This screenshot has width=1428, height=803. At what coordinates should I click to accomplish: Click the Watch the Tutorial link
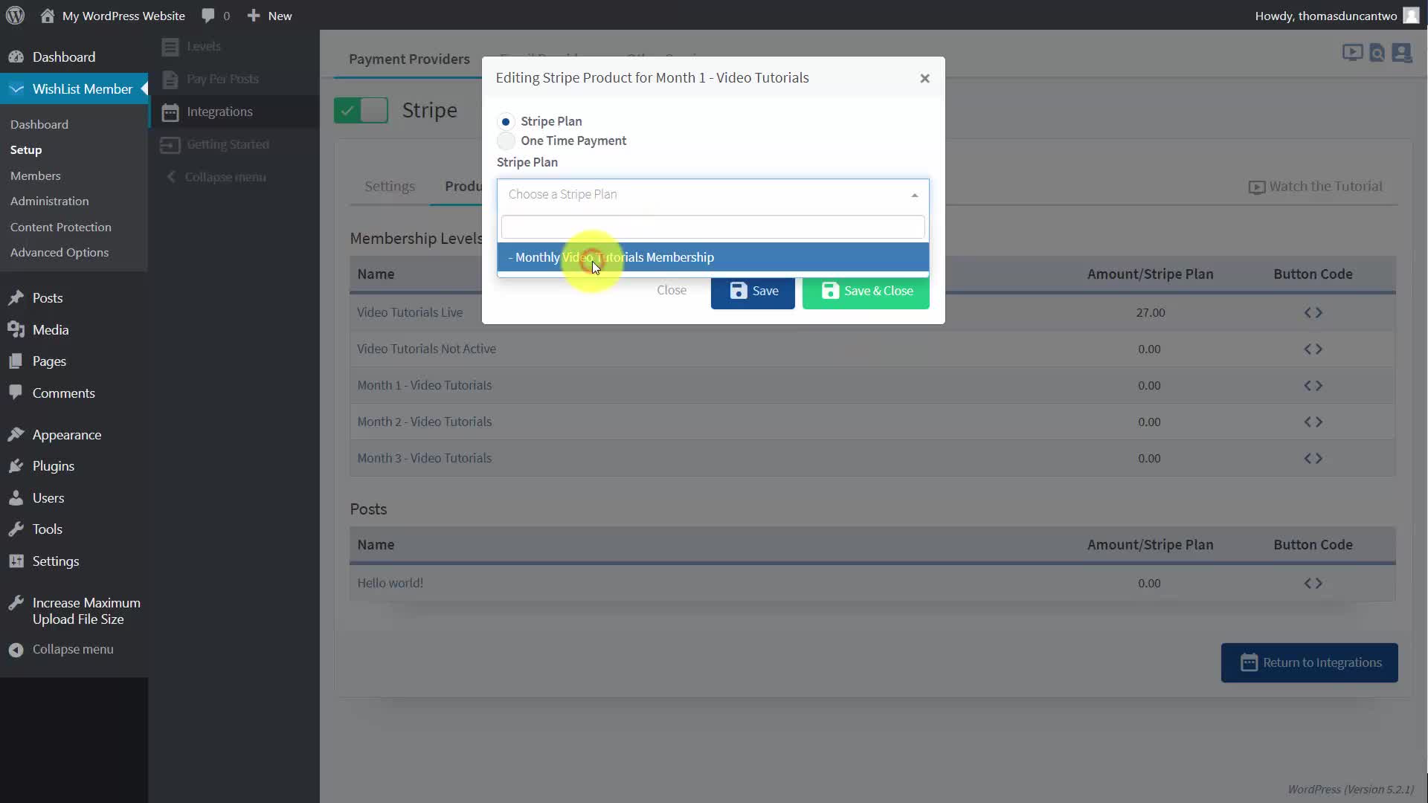[x=1315, y=187]
